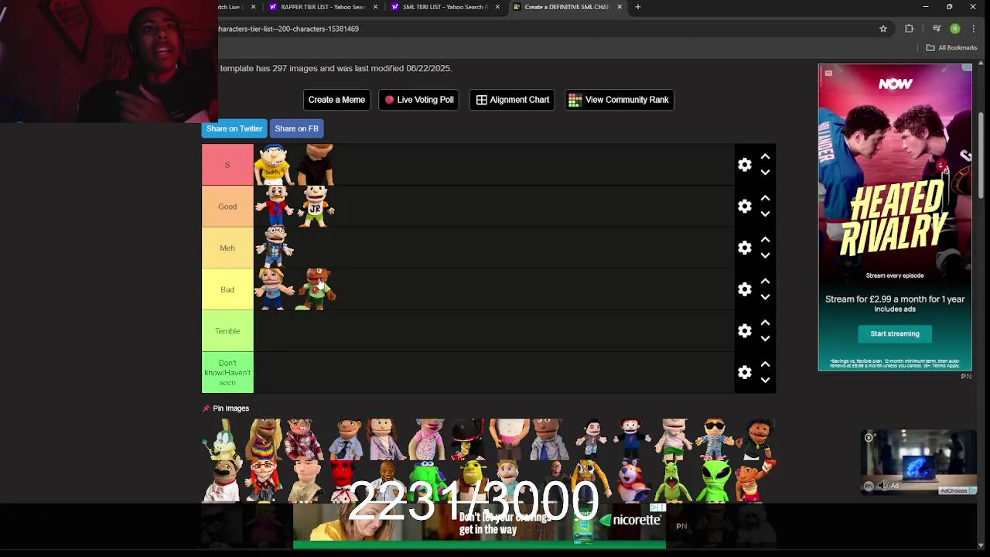Open a new browser tab

(x=638, y=7)
